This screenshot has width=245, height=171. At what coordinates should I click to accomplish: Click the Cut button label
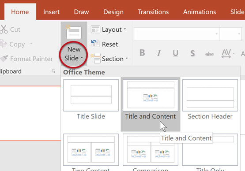click(15, 30)
